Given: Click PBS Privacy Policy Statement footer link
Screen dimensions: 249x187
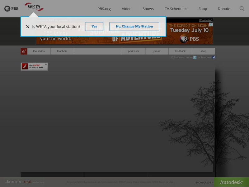Looking at the screenshot, I should [x=135, y=182].
